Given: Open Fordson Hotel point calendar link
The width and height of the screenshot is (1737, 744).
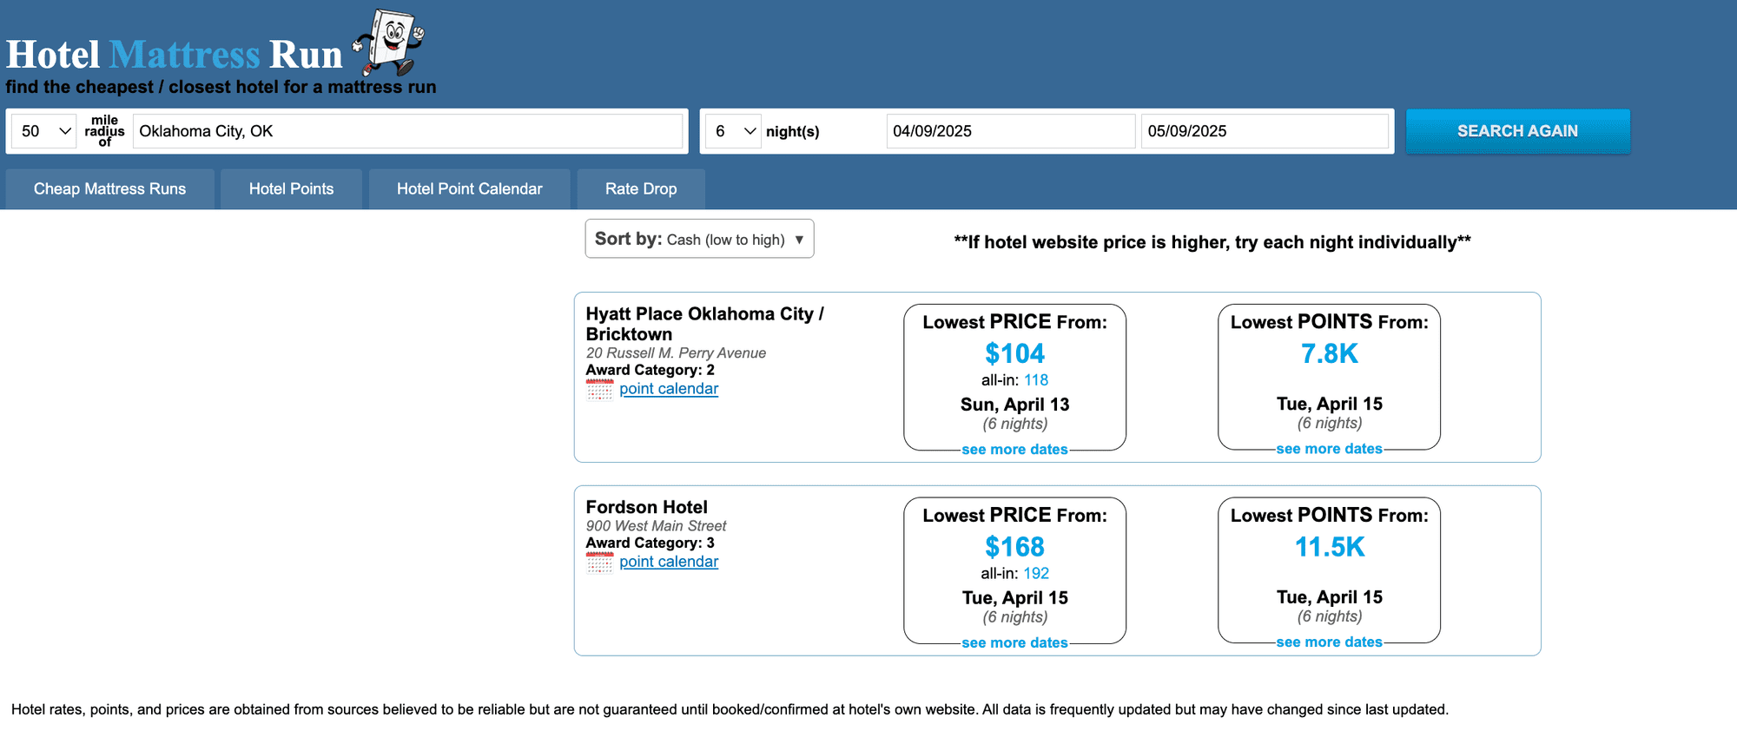Looking at the screenshot, I should 669,562.
